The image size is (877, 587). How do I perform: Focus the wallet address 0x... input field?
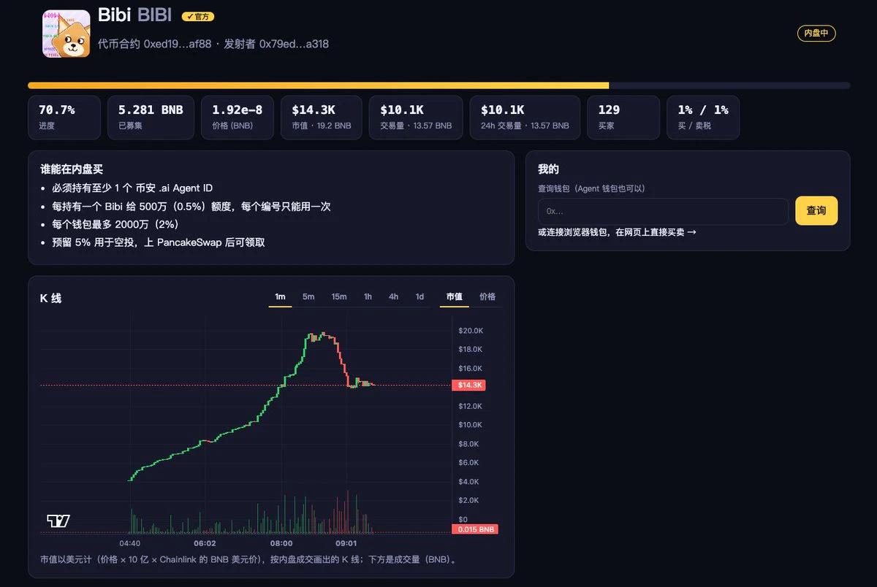point(664,211)
